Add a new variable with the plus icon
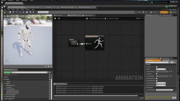The image size is (180, 101). tap(49, 79)
